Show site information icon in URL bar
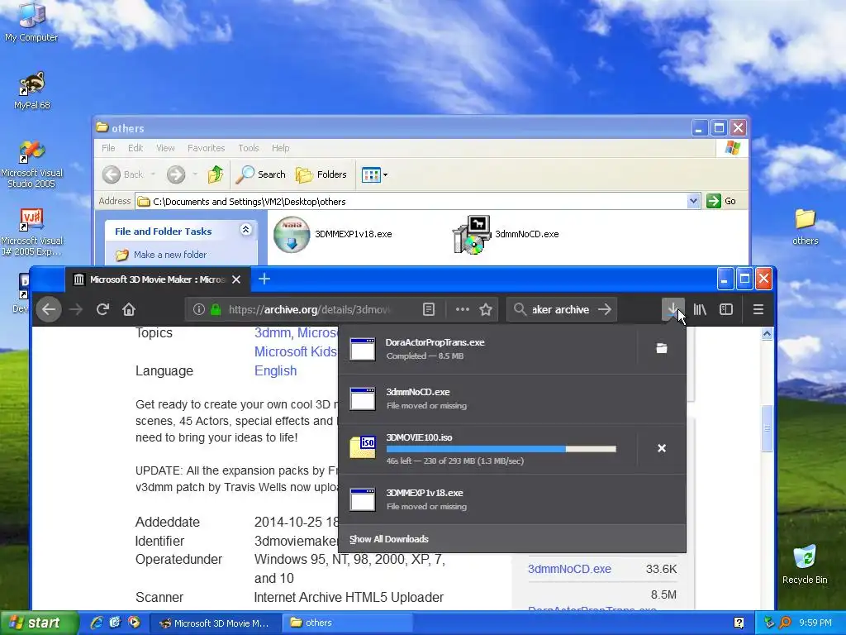This screenshot has height=635, width=846. pyautogui.click(x=198, y=309)
